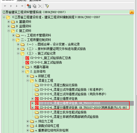Image resolution: width=137 pixels, height=133 pixels.
Task: Click the left arrow toolbar icon
Action: tap(5, 6)
